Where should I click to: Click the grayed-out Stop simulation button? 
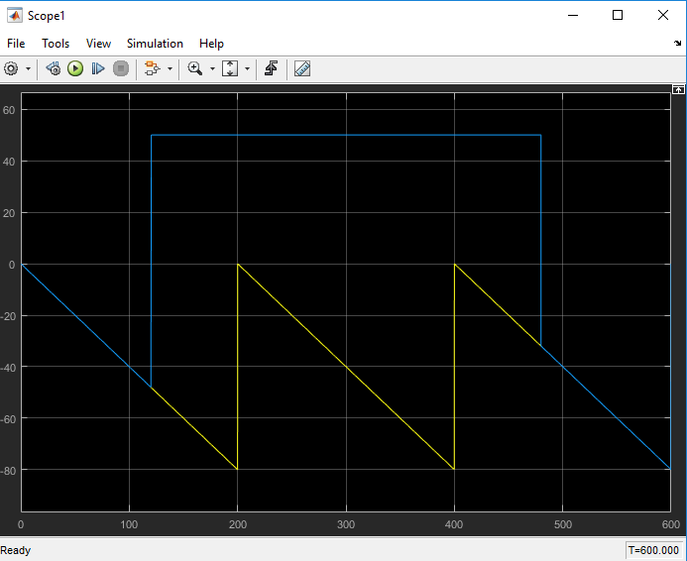[x=121, y=68]
